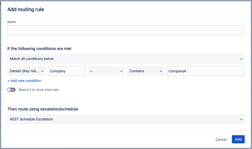Click the CompanyA value input field
The image size is (252, 149).
point(206,71)
